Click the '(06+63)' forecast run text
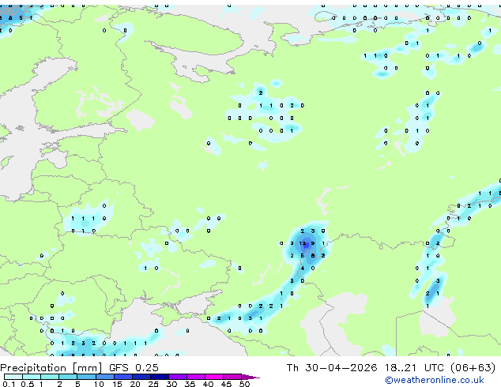This screenshot has height=387, width=501. [x=473, y=368]
